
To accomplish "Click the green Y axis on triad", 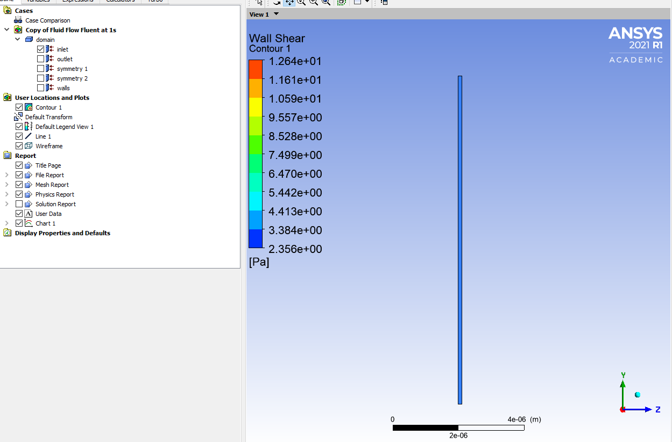I will (623, 394).
